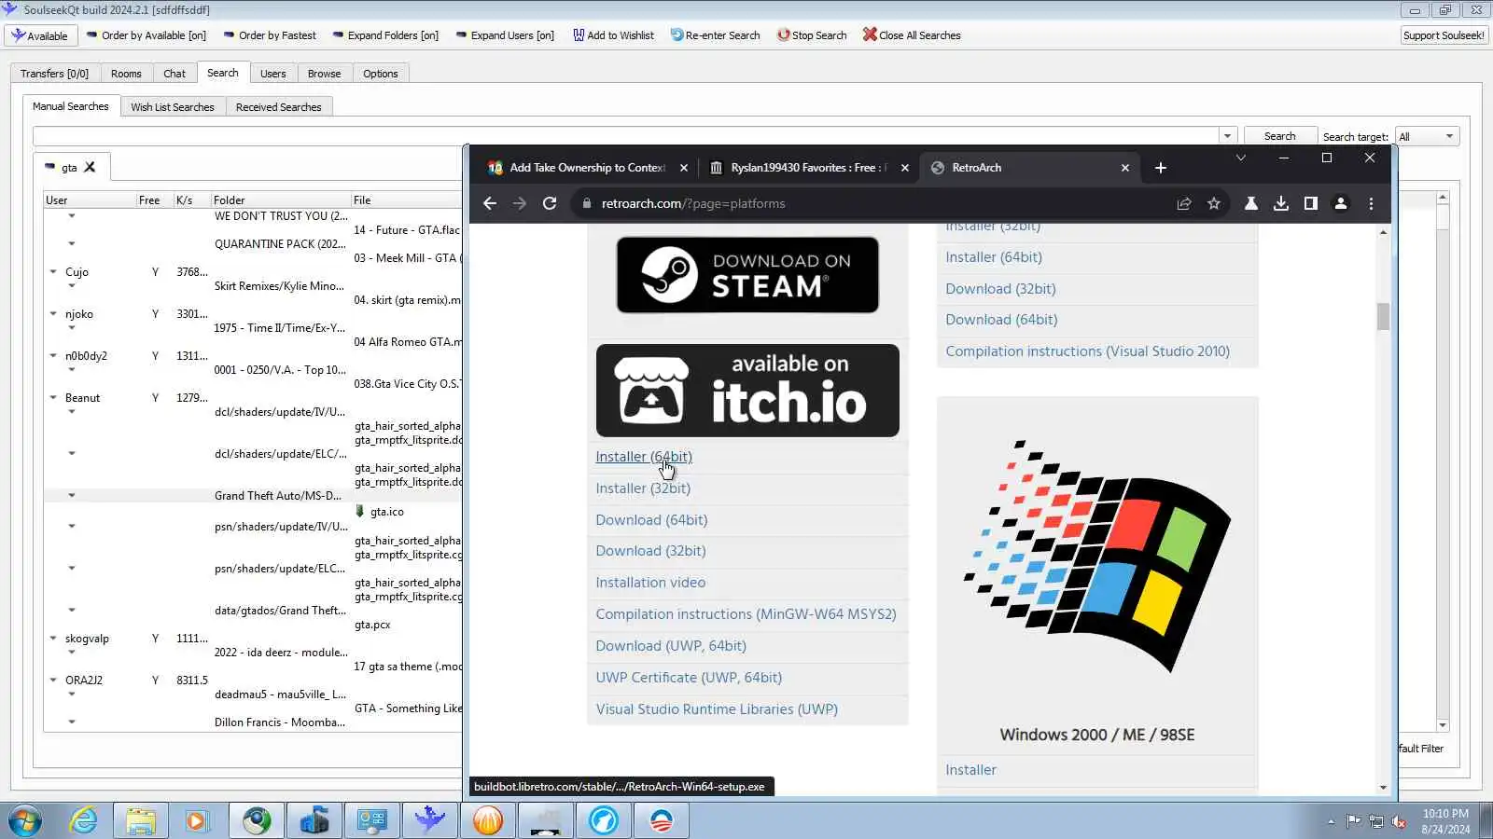Collapse the n0b0dy2 user row

tap(53, 356)
